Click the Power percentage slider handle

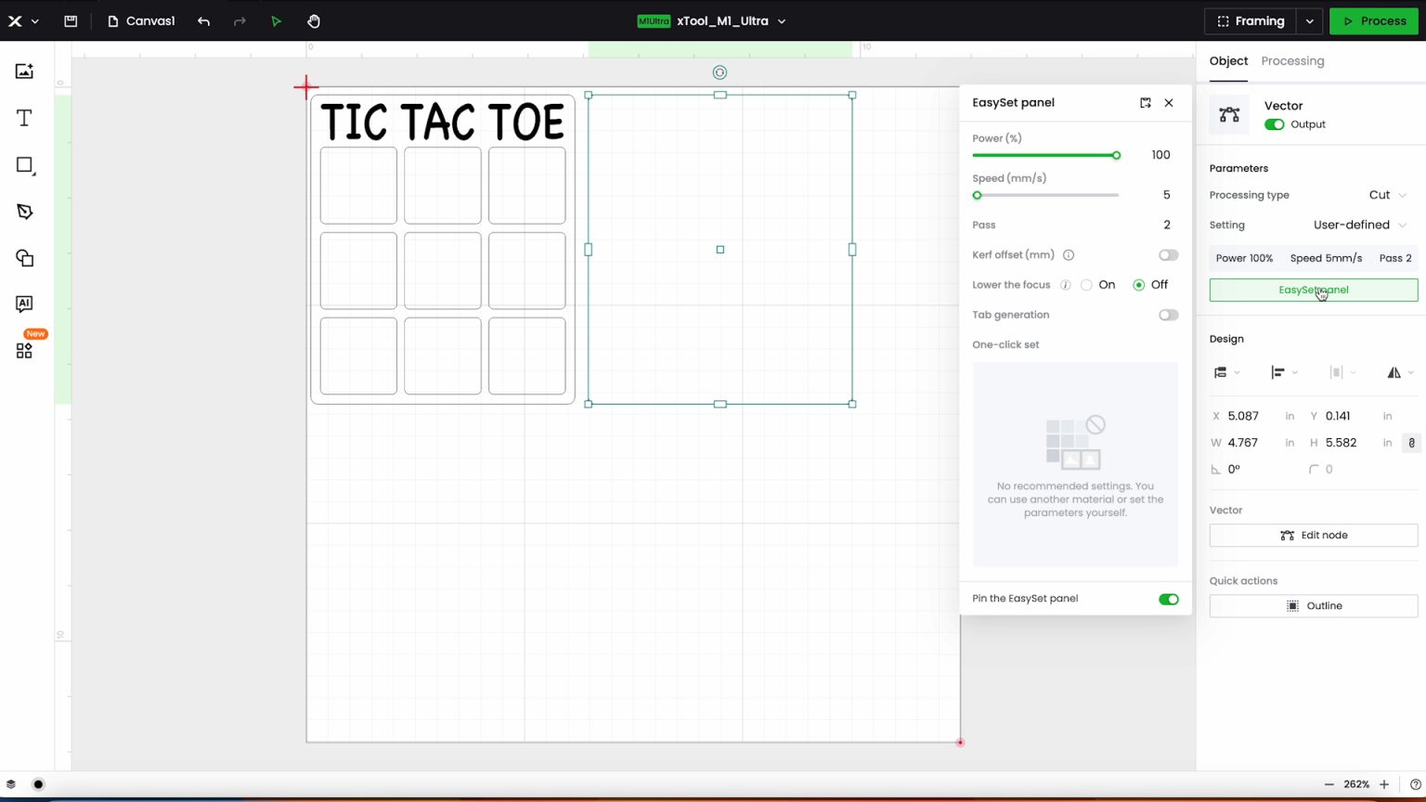[x=1116, y=155]
